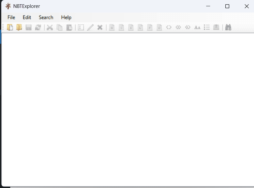The width and height of the screenshot is (254, 188).
Task: Open the Search menu
Action: pos(46,17)
